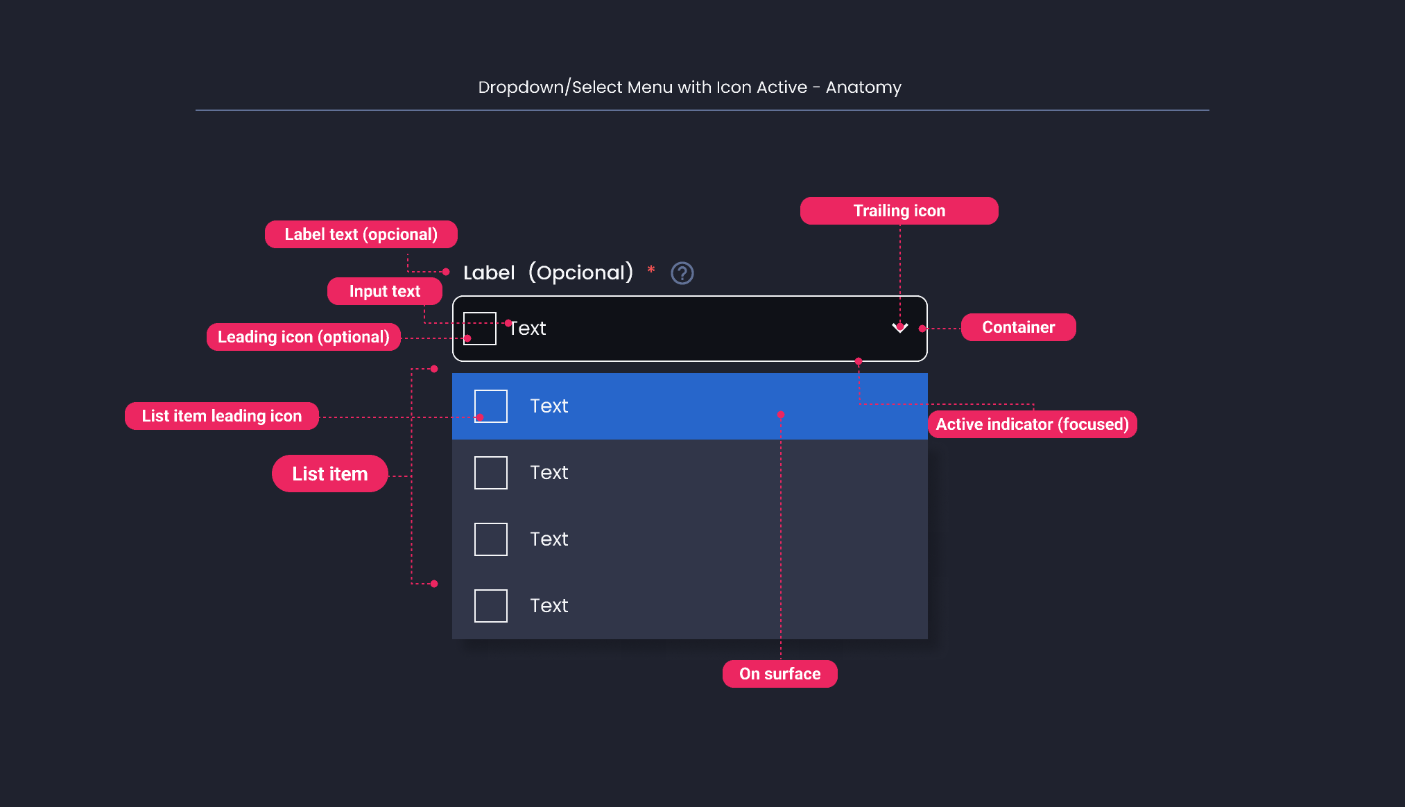Click the leading icon on the second list item
The image size is (1405, 807).
(x=490, y=472)
